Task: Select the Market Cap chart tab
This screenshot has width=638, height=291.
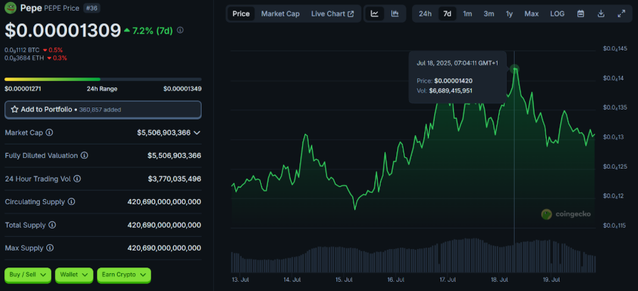Action: point(280,14)
